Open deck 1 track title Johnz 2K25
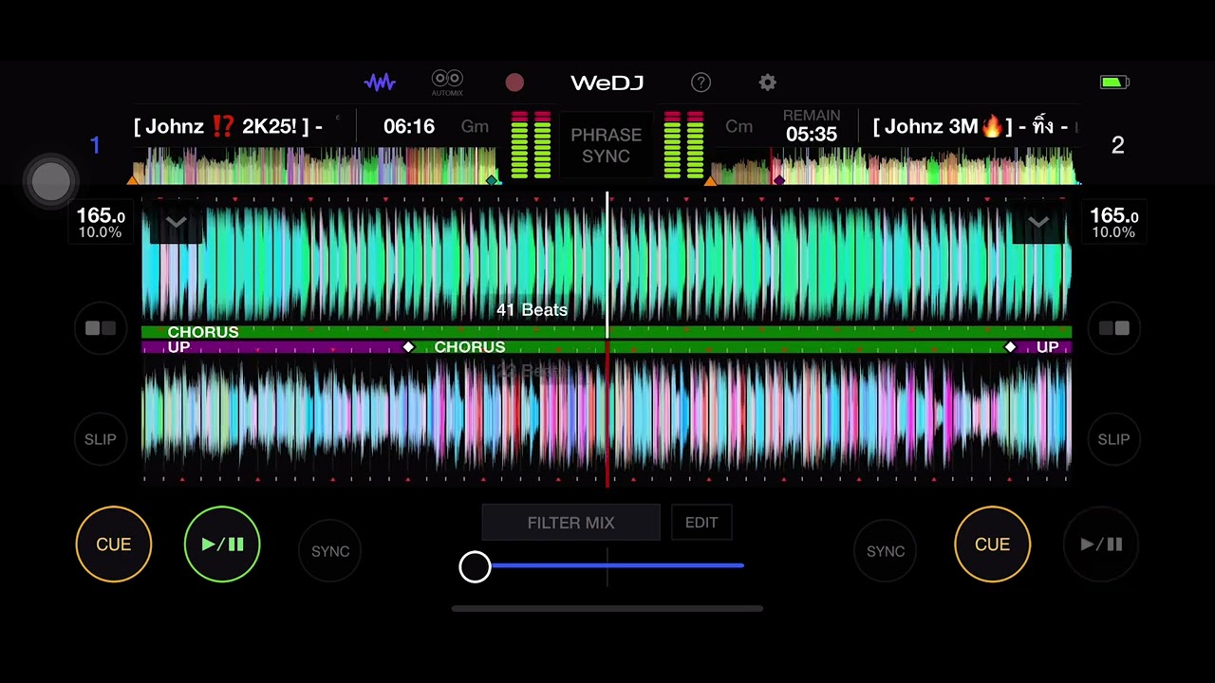The height and width of the screenshot is (683, 1215). (x=229, y=126)
